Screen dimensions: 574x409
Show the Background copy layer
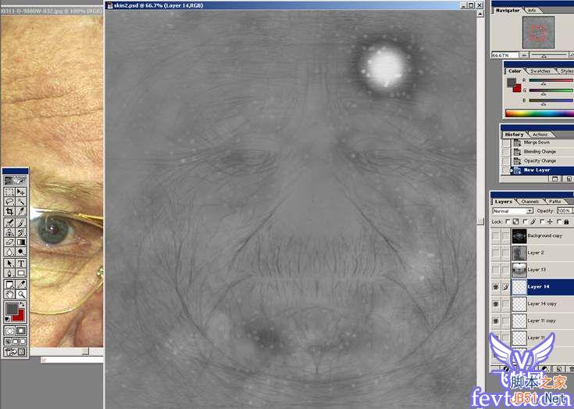495,236
